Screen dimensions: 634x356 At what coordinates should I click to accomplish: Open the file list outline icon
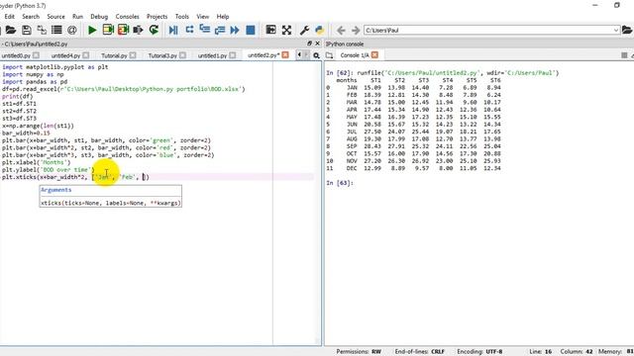56,30
